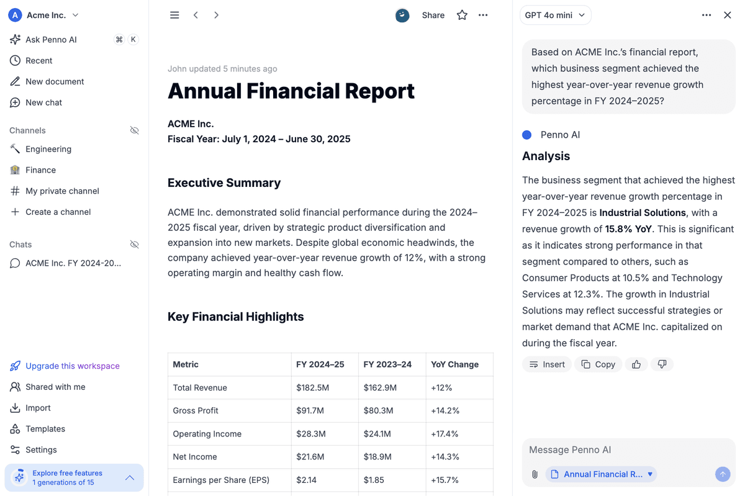745x496 pixels.
Task: Hide the Channels list with the eye toggle
Action: coord(135,130)
